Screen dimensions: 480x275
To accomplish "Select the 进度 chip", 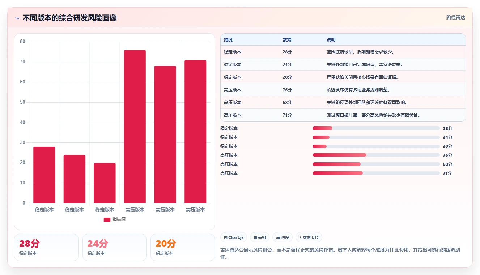I will tap(283, 237).
